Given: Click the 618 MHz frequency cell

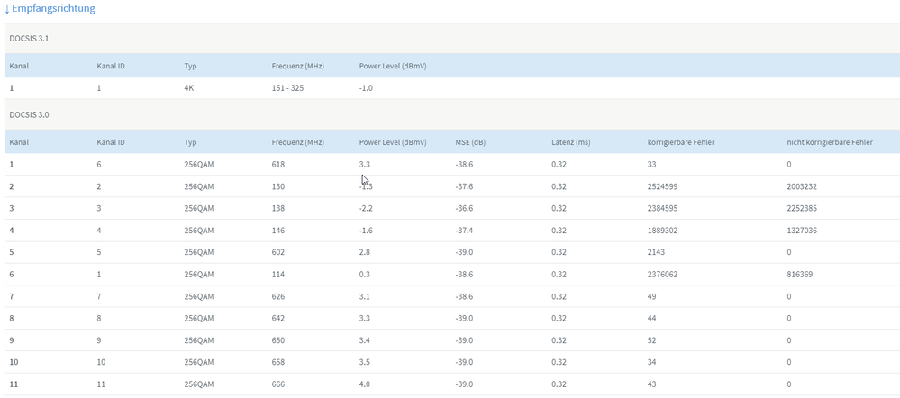Looking at the screenshot, I should [x=277, y=165].
